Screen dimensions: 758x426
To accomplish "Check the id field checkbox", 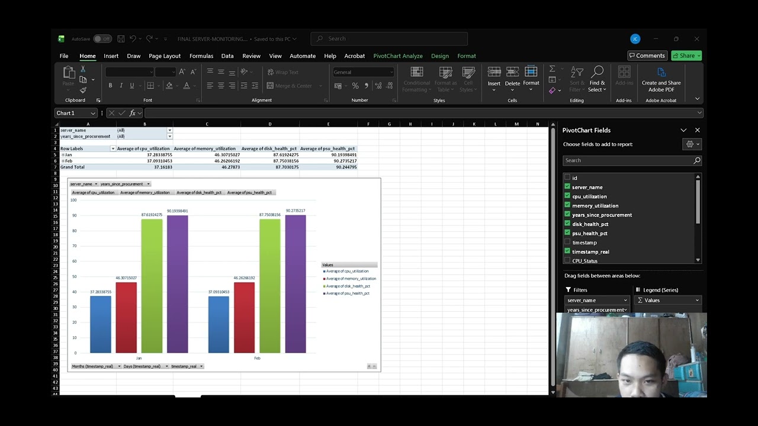I will (x=567, y=177).
